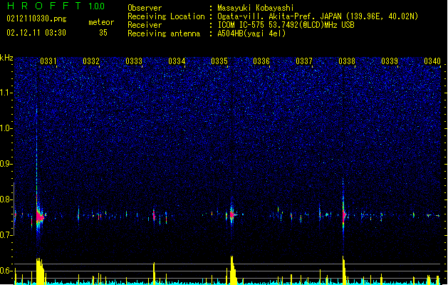Click the yellow intensity peak at 0335
This screenshot has height=285, width=448.
[233, 270]
